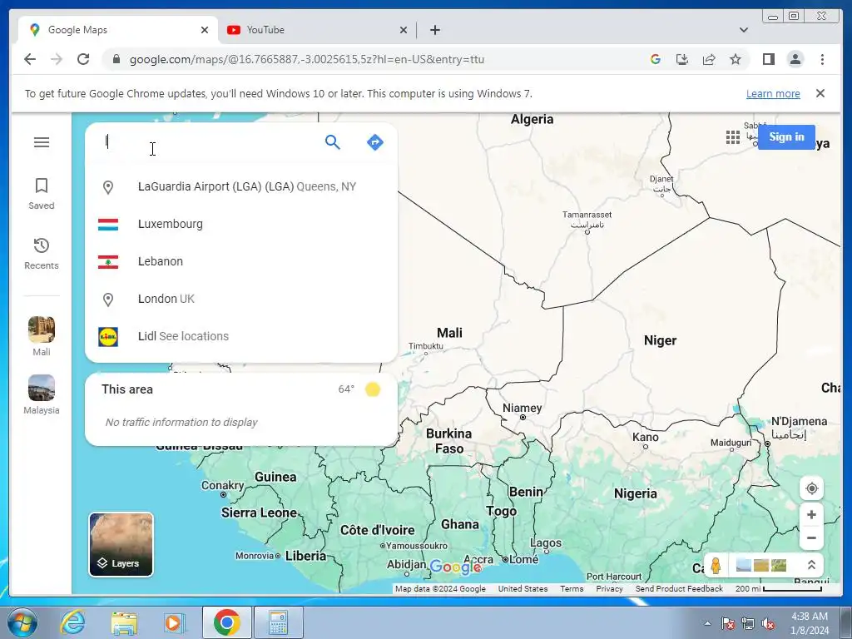Viewport: 852px width, 639px height.
Task: Dismiss the Chrome update notification bar
Action: tap(820, 93)
